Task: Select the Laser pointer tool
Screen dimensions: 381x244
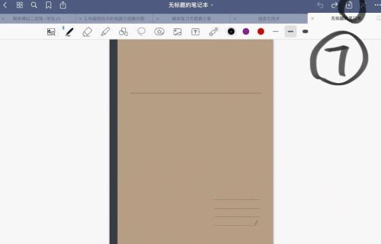Action: pyautogui.click(x=214, y=32)
